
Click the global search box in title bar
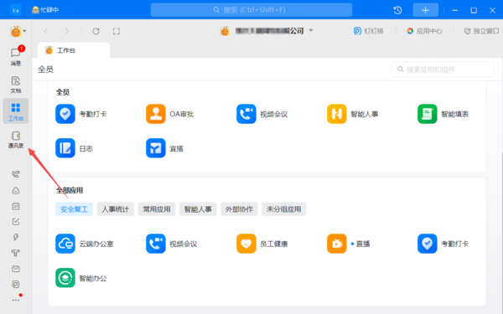(251, 10)
